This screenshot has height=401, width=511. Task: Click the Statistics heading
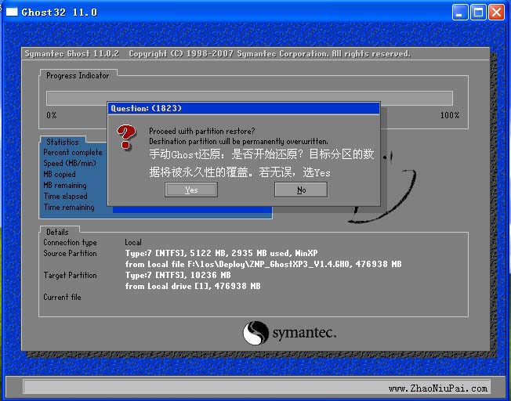pos(63,142)
